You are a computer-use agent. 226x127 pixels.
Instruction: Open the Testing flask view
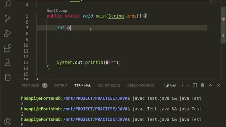(x=8, y=63)
